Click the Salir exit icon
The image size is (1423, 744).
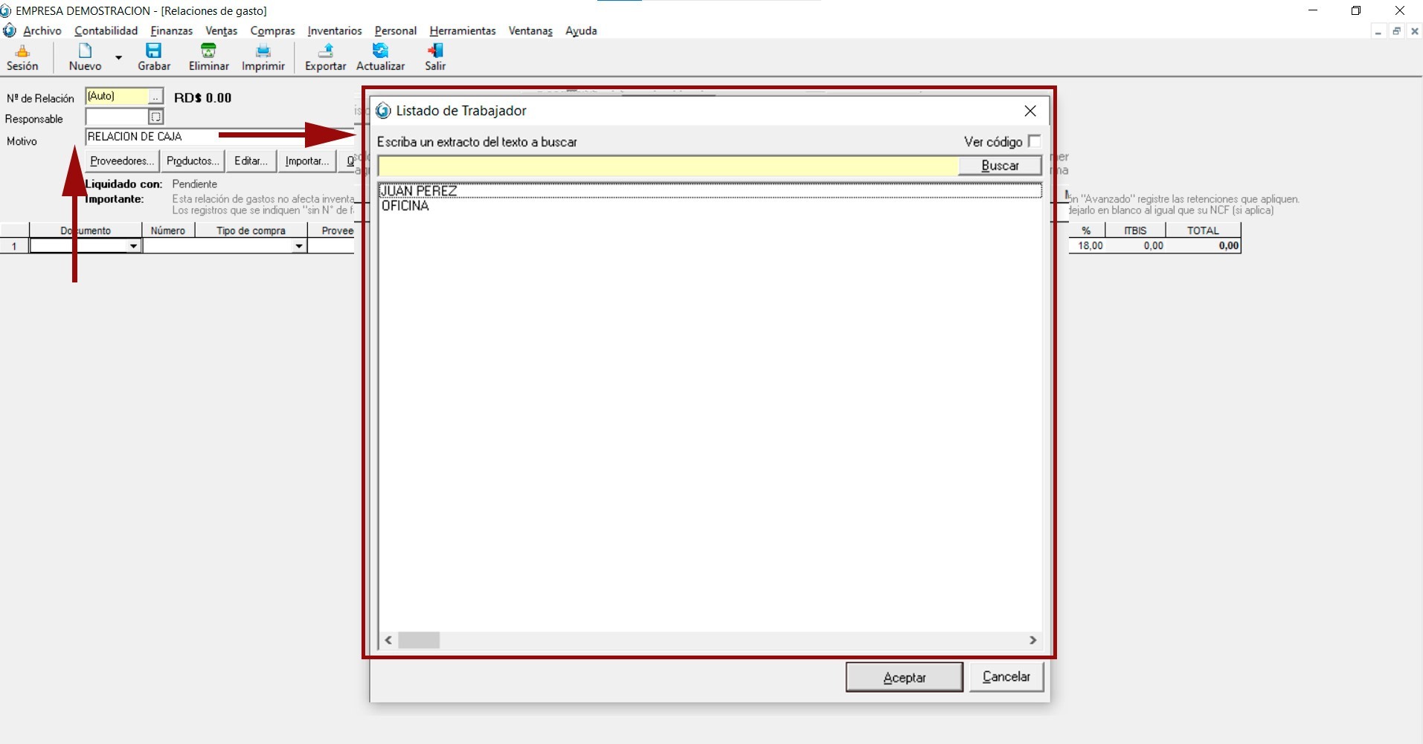435,51
